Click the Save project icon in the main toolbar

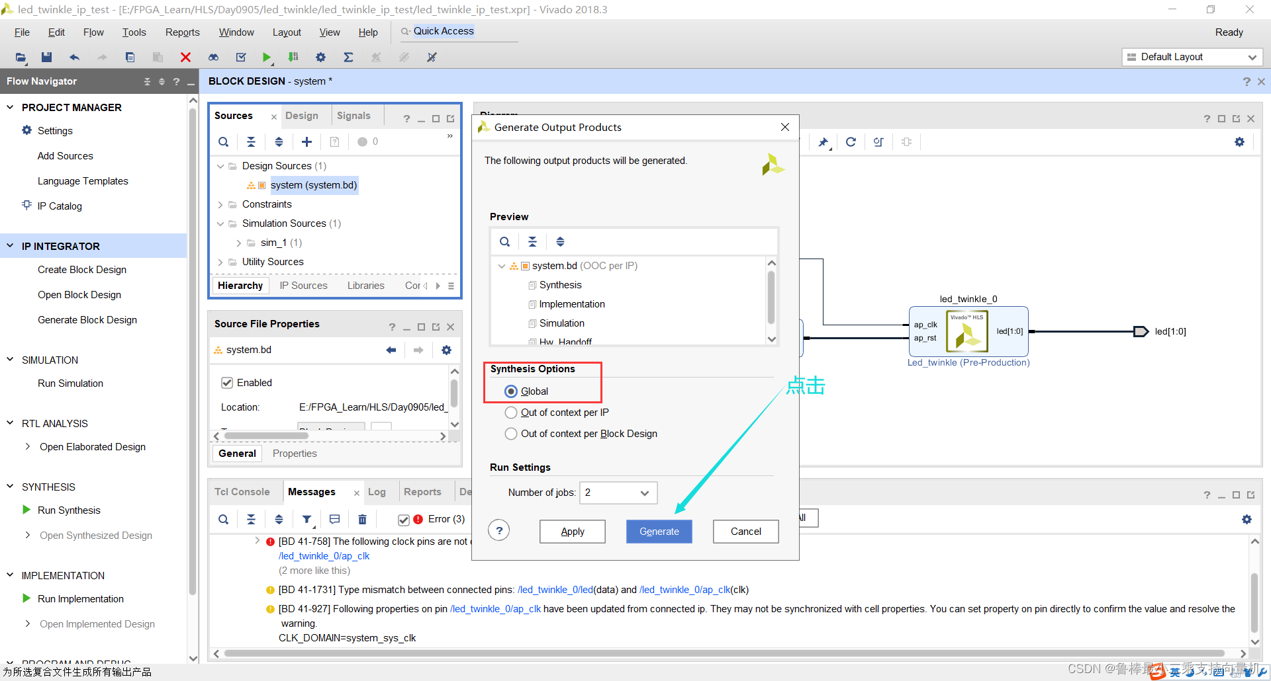tap(46, 58)
